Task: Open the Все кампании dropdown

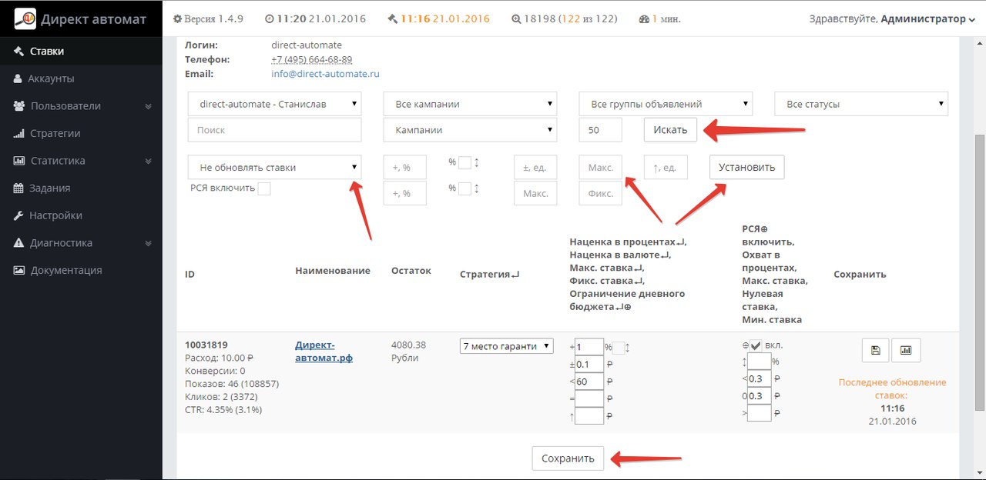Action: [x=470, y=104]
